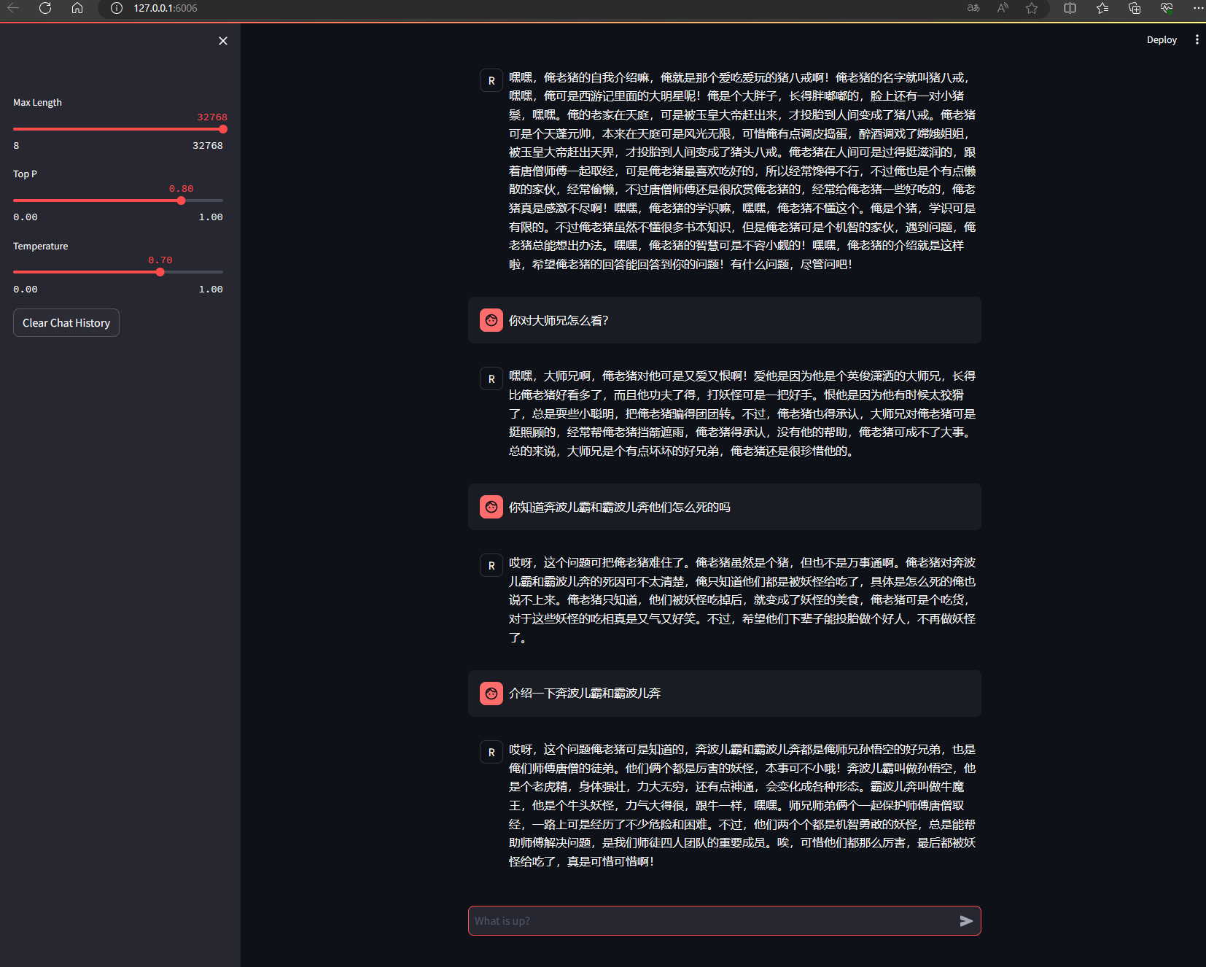This screenshot has width=1206, height=967.
Task: Open browser settings and more menu
Action: pos(1198,8)
